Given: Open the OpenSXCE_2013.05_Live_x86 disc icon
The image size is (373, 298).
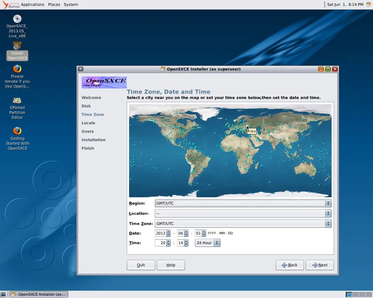Looking at the screenshot, I should click(x=16, y=19).
